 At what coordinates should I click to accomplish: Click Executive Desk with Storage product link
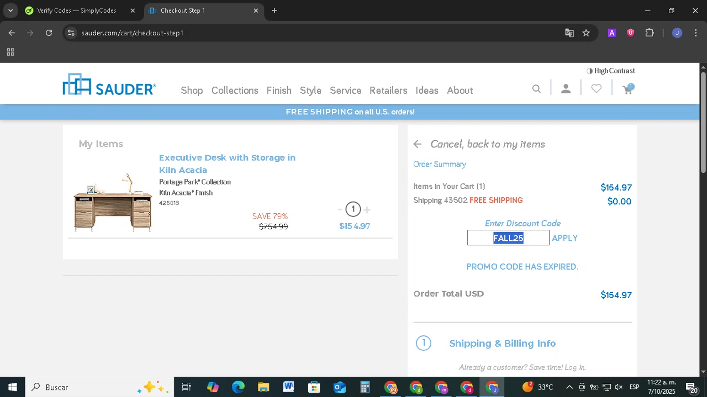click(227, 164)
